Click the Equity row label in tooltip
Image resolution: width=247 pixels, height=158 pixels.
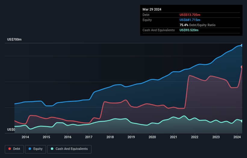click(147, 20)
